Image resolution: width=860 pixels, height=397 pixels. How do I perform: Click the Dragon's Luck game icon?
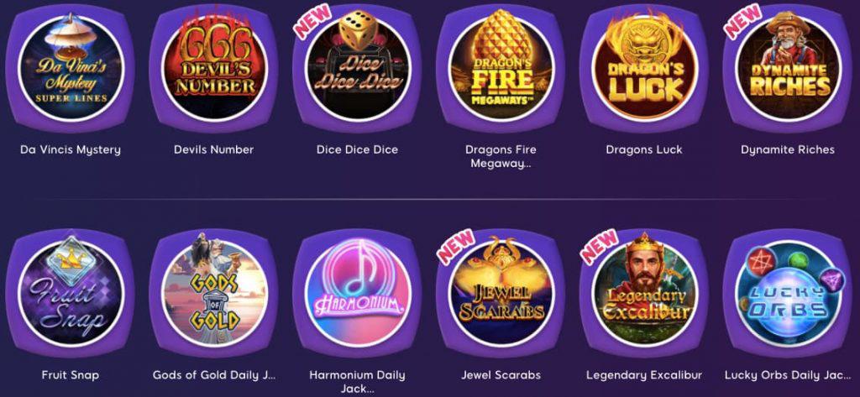pyautogui.click(x=644, y=68)
